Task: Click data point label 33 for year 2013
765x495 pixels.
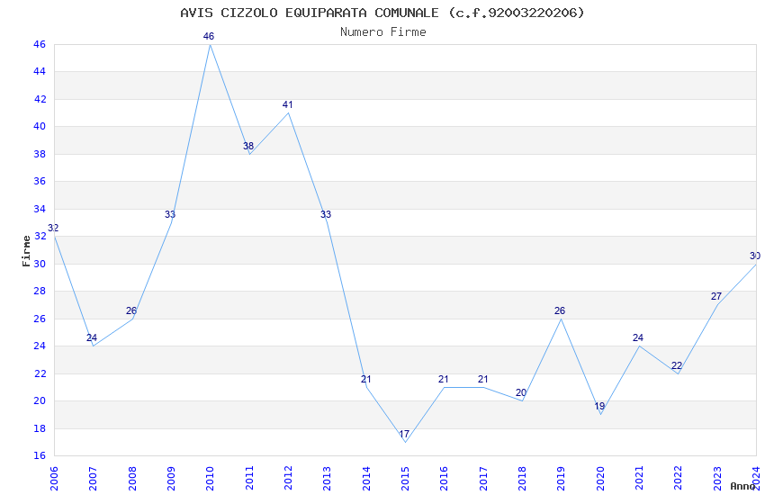Action: [326, 214]
